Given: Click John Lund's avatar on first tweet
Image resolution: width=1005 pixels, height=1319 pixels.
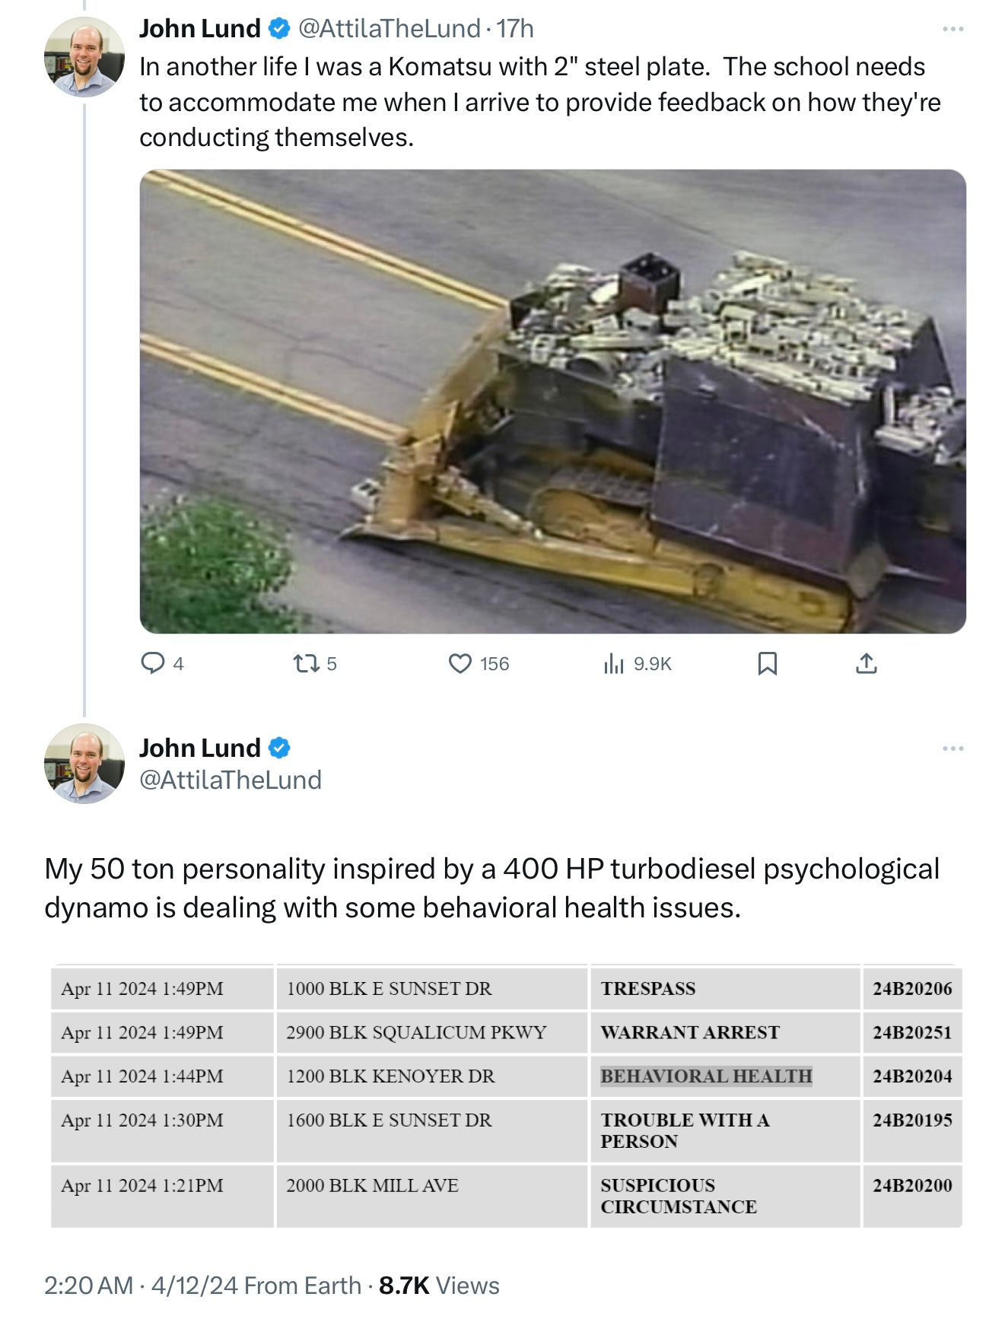Looking at the screenshot, I should [x=84, y=57].
